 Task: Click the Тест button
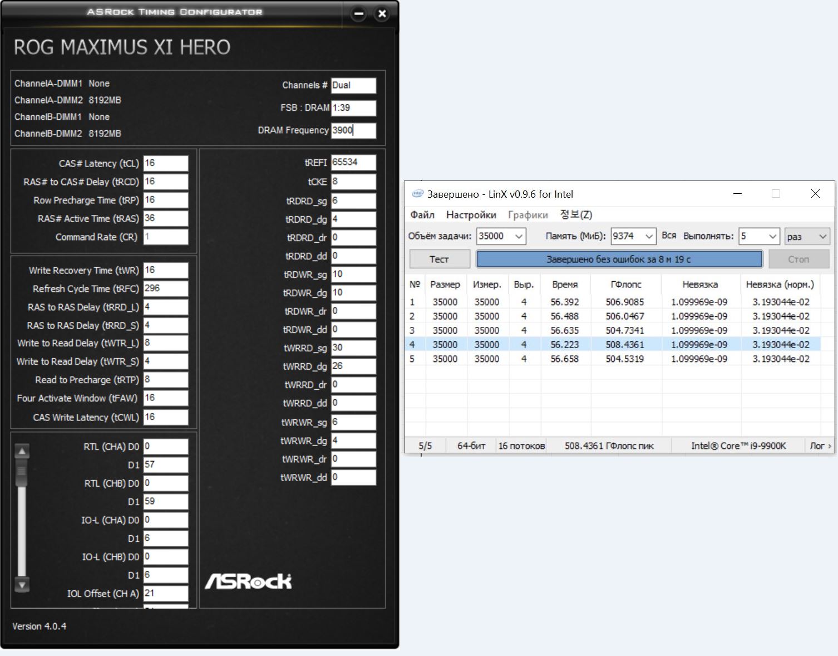point(440,259)
